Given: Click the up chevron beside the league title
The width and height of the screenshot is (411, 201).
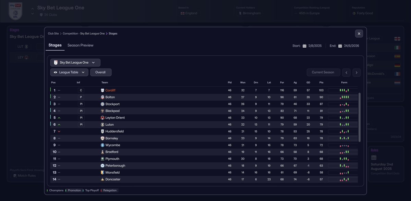Looking at the screenshot, I should point(33,9).
